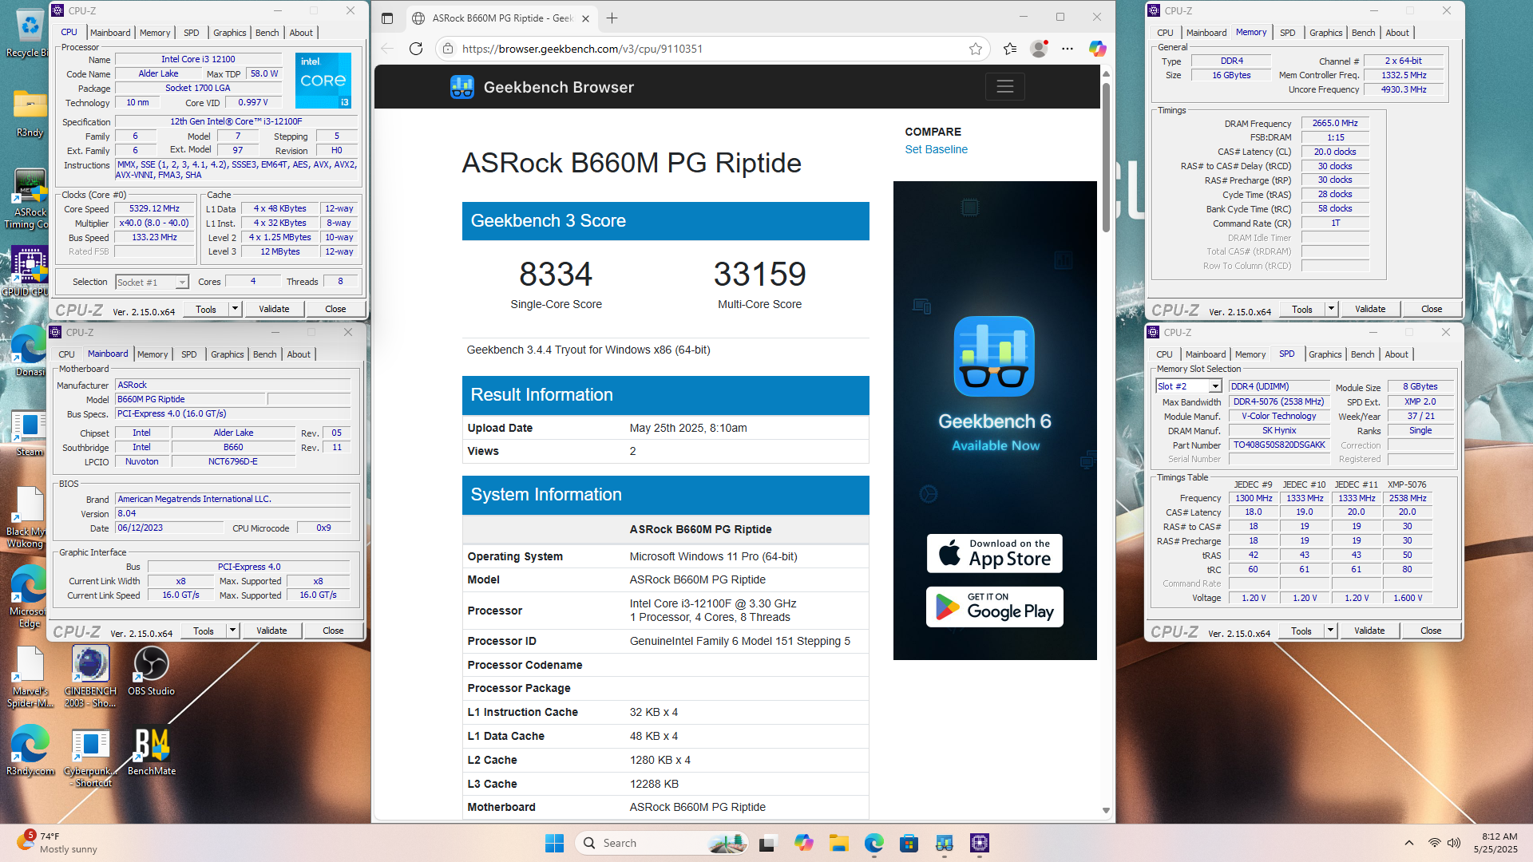Click the browser address bar URL
Viewport: 1533px width, 862px height.
coord(582,49)
